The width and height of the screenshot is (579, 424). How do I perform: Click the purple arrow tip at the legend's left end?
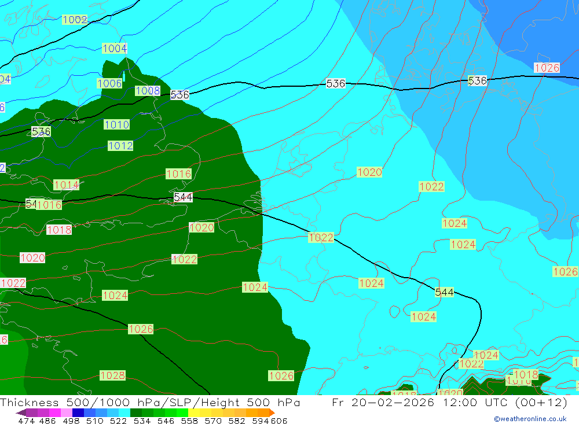pos(21,412)
